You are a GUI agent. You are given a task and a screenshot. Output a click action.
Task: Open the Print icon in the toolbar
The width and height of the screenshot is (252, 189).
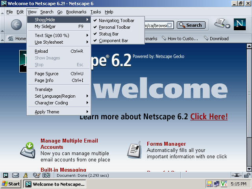[x=220, y=23]
